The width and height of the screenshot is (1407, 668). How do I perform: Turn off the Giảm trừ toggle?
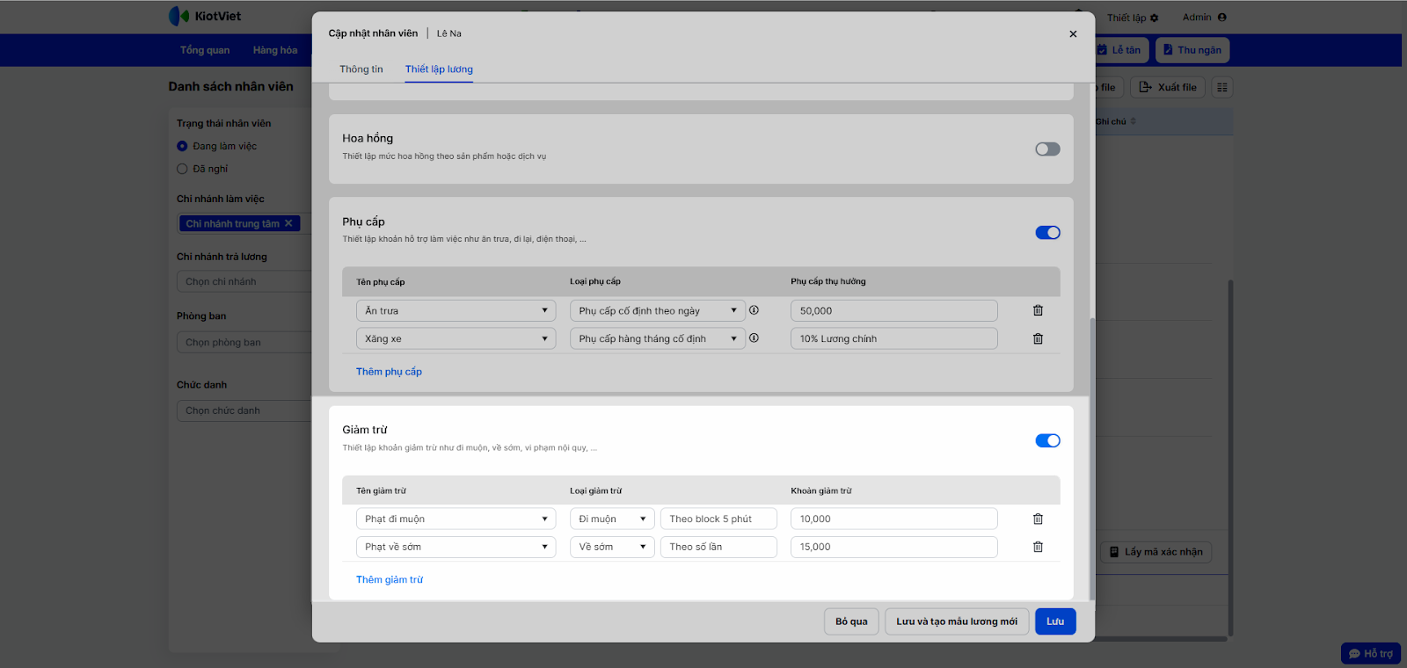pyautogui.click(x=1047, y=440)
